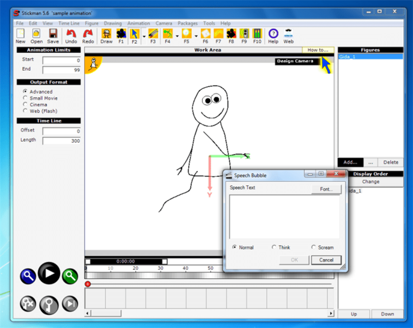The image size is (413, 328).
Task: Click the key icon to add keyframe
Action: click(49, 304)
